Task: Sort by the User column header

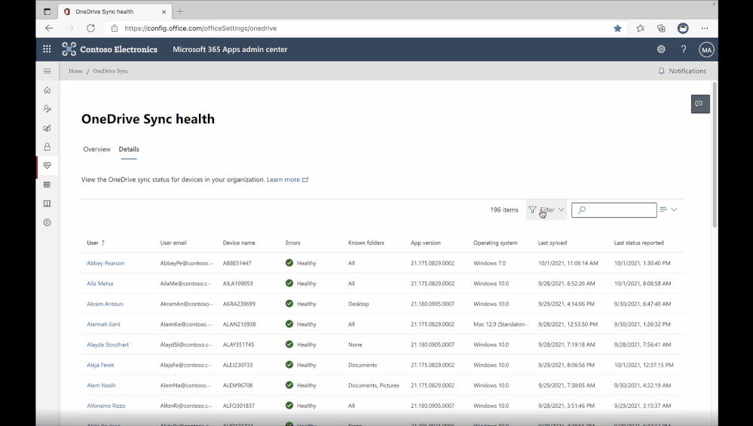Action: tap(93, 243)
